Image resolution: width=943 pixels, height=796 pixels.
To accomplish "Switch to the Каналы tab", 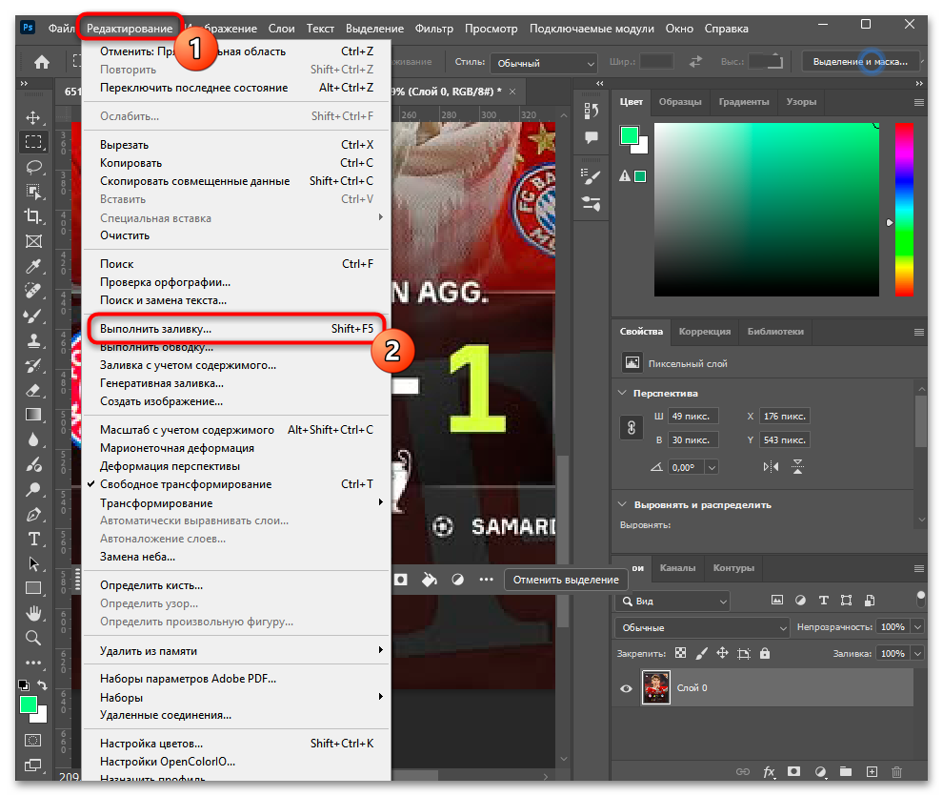I will coord(677,568).
